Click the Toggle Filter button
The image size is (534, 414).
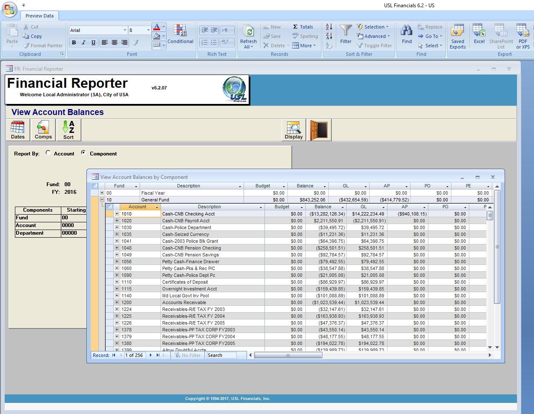pyautogui.click(x=374, y=46)
